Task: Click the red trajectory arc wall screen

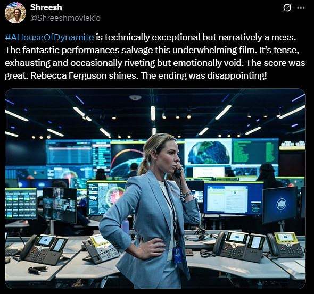Action: (127, 160)
